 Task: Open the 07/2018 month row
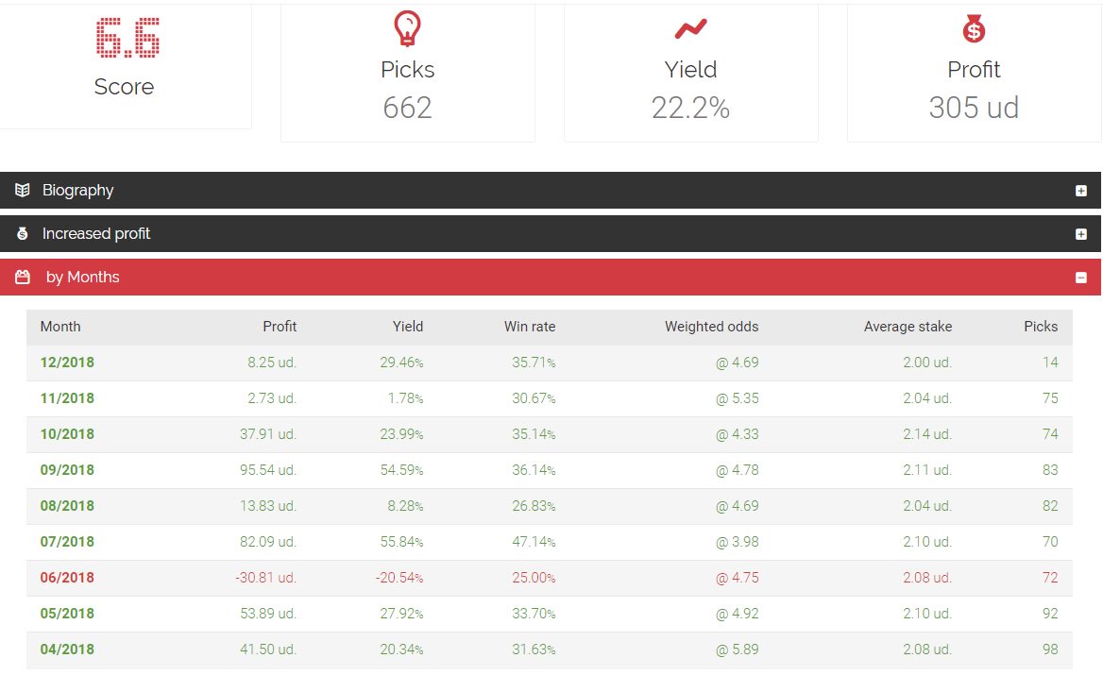[x=550, y=542]
